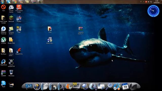The width and height of the screenshot is (162, 91).
Task: Click the mail envelope dock icon
Action: pos(101,86)
